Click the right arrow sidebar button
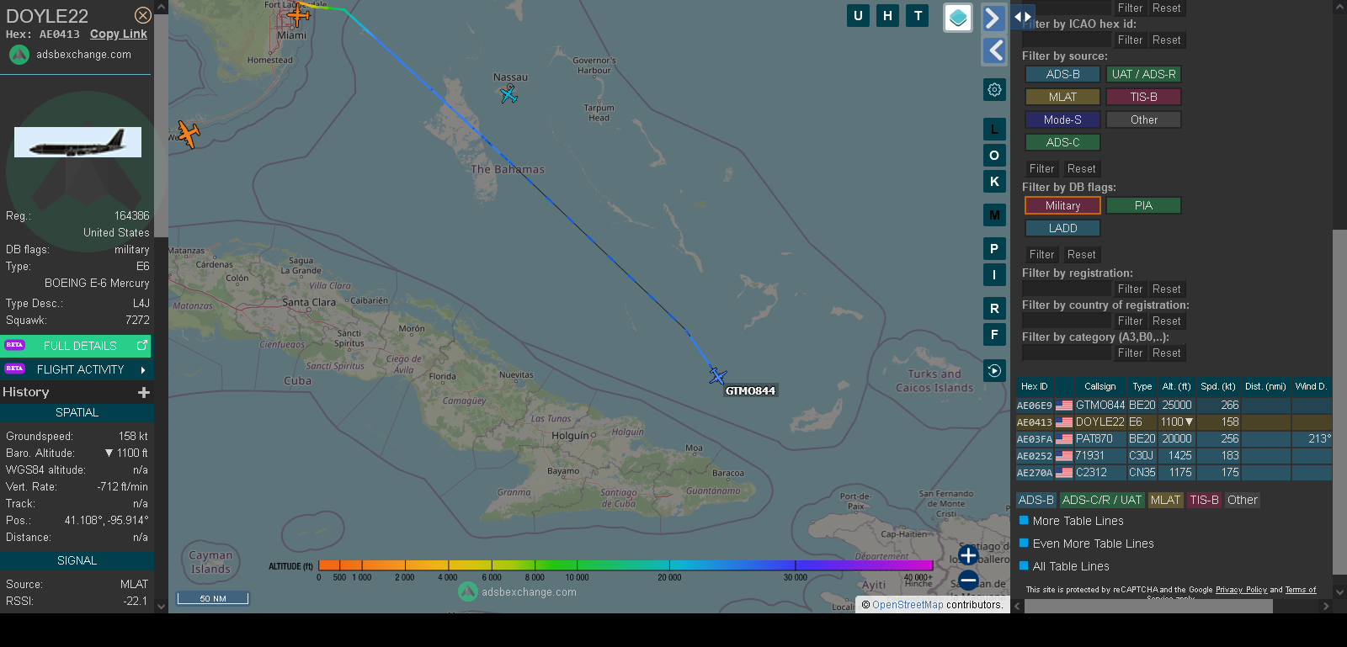The height and width of the screenshot is (647, 1347). [x=994, y=18]
